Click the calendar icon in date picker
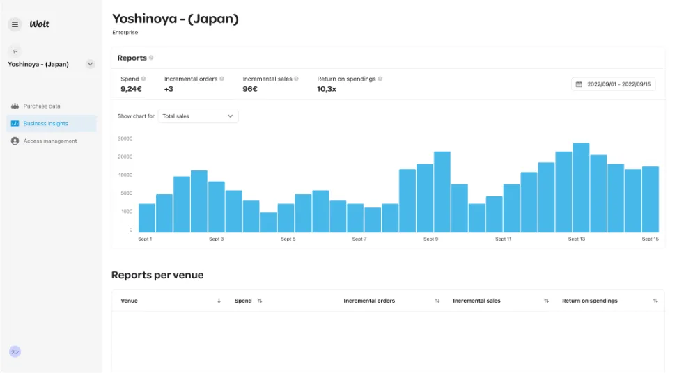Viewport: 677px width, 373px height. [x=579, y=84]
